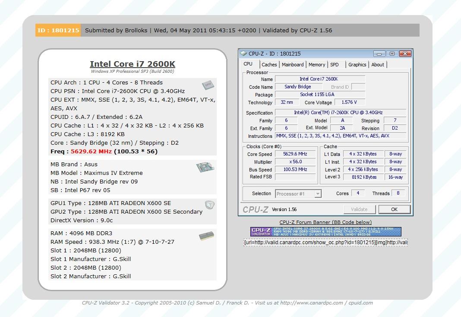Click the Slot 2 : 2048MB (12800) line
This screenshot has height=317, width=461.
pyautogui.click(x=86, y=268)
